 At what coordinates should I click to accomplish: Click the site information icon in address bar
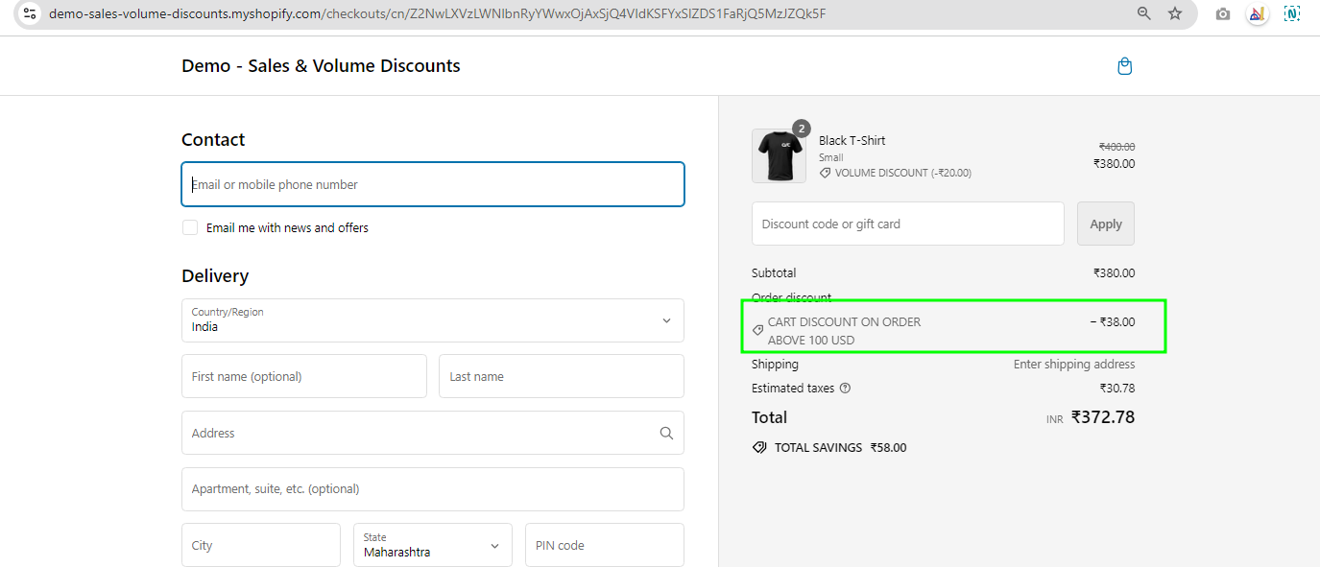point(30,13)
